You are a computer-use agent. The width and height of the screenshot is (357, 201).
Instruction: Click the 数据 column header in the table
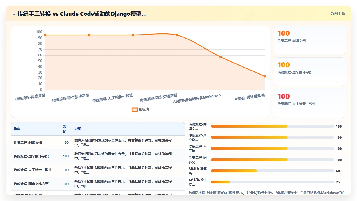tap(65, 129)
